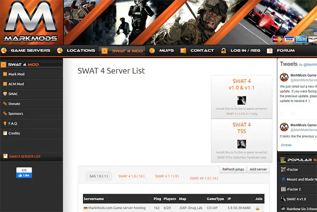The image size is (317, 212).
Task: Click the rFactor 2 game icon
Action: coord(283,189)
